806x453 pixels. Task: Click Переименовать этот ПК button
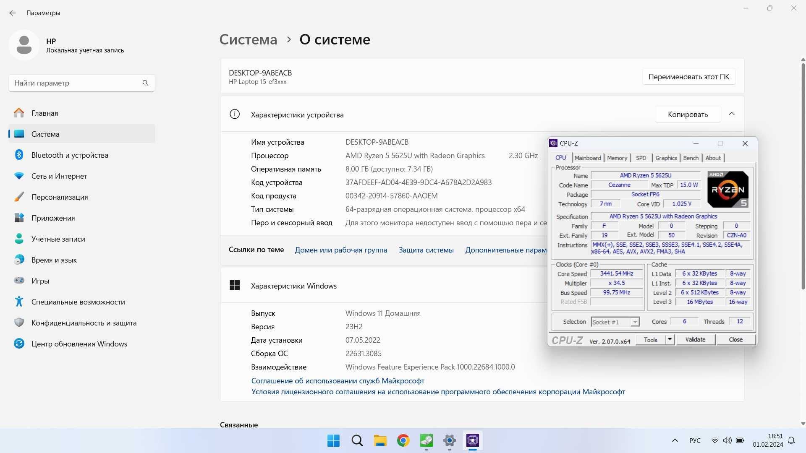[x=689, y=76]
